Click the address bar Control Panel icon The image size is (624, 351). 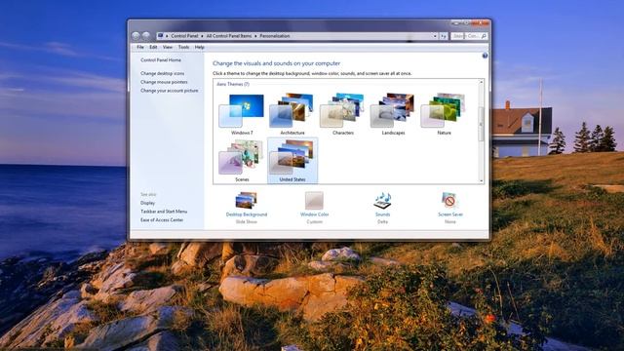click(160, 36)
